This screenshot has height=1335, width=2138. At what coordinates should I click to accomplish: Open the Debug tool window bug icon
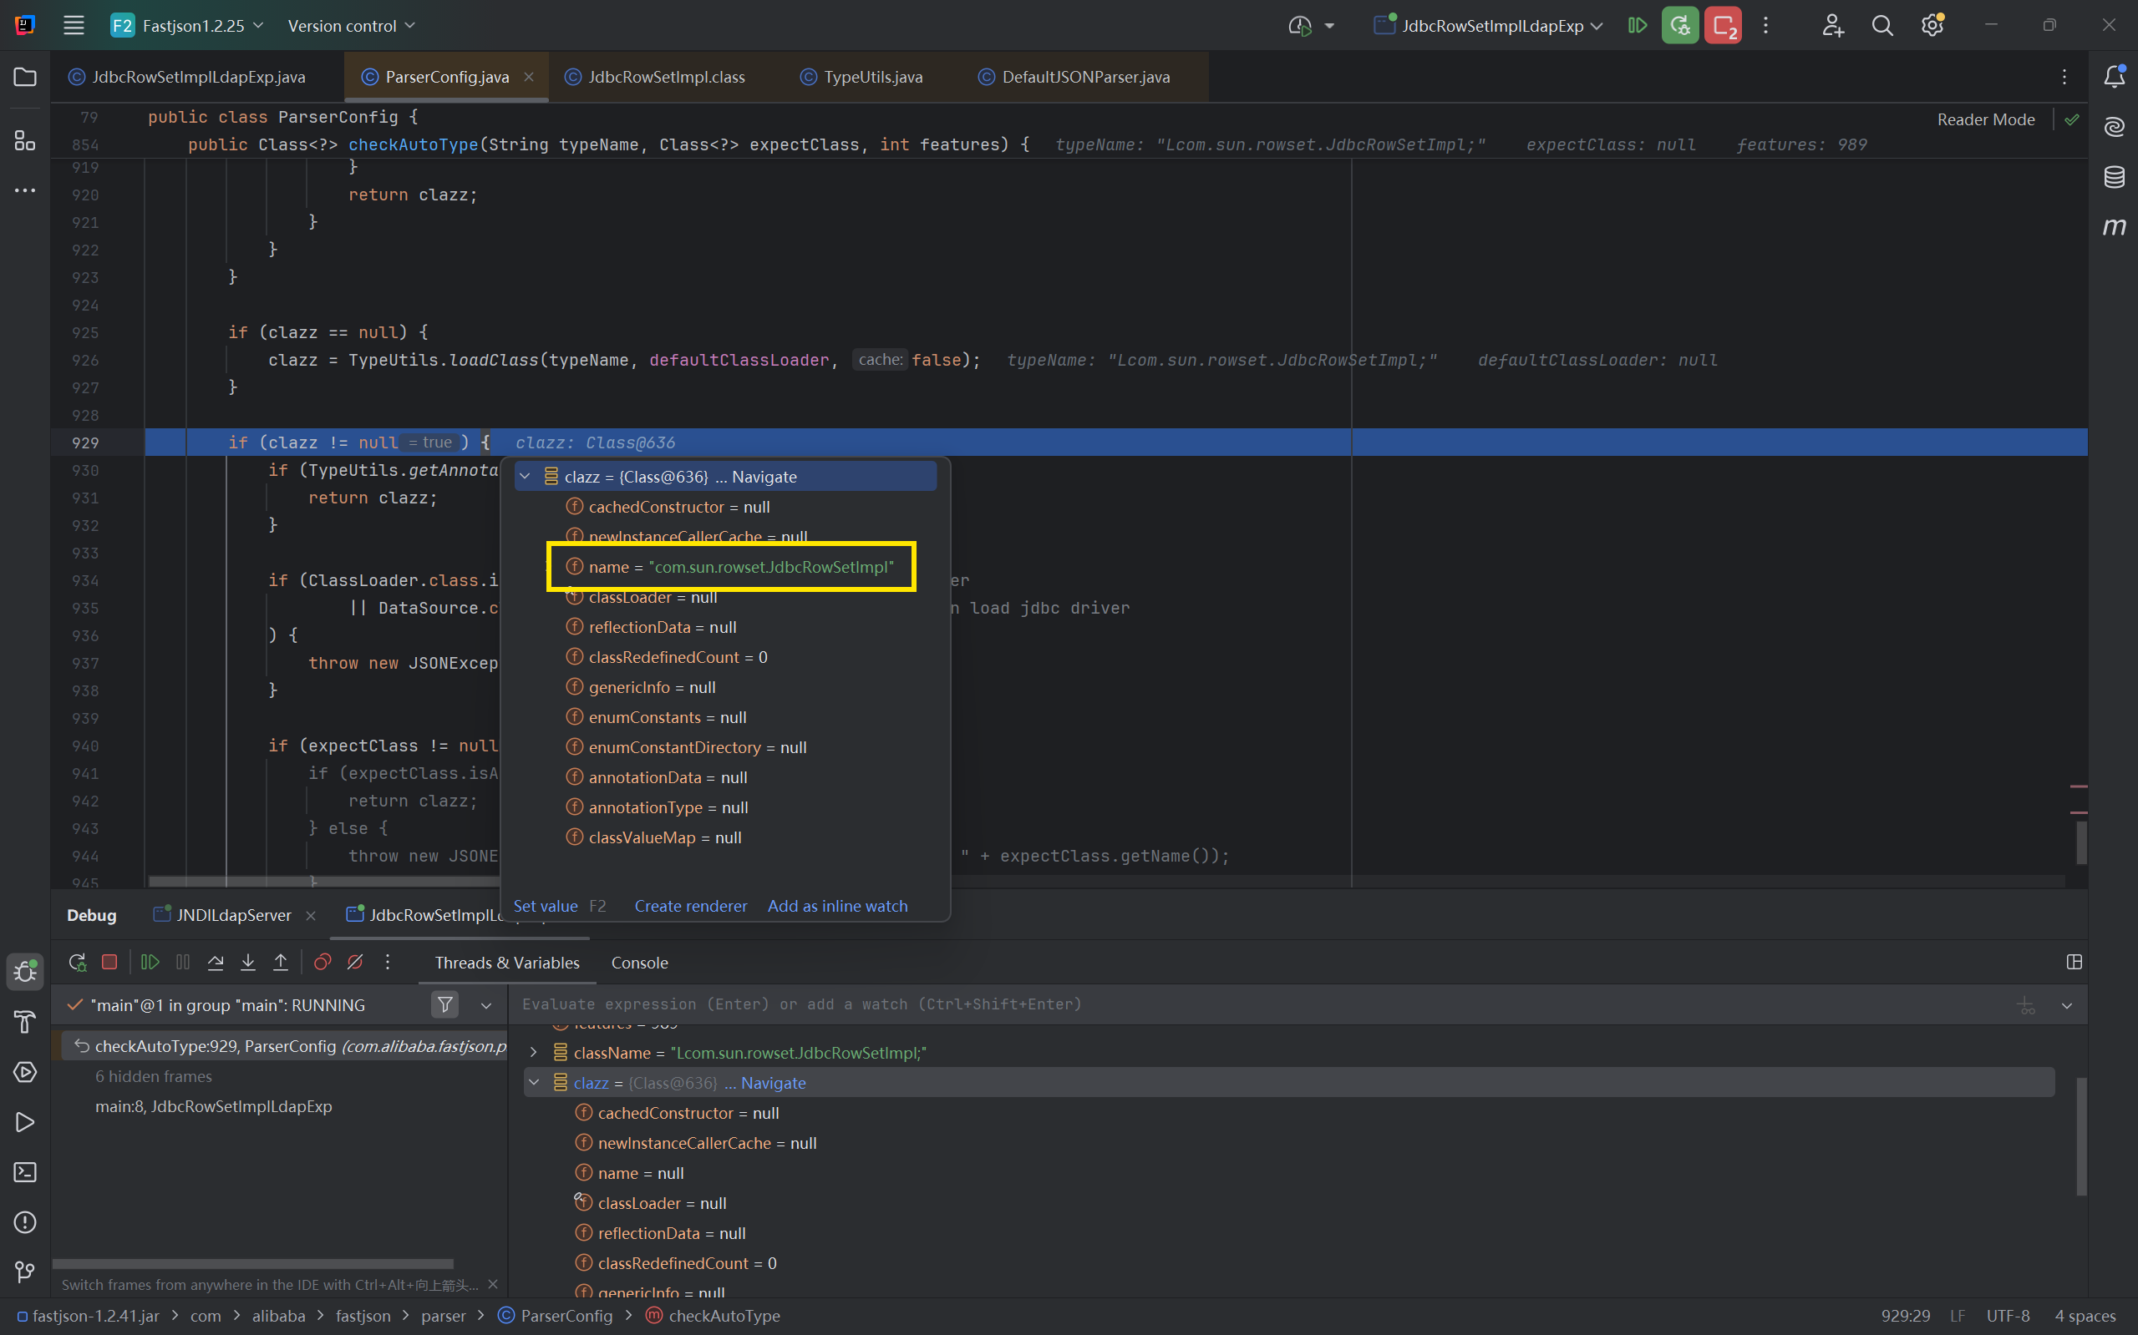click(25, 972)
